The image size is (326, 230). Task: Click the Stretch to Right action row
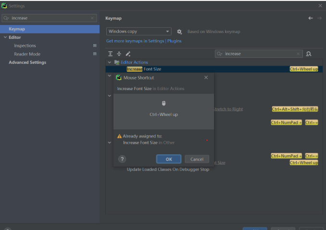point(228,109)
